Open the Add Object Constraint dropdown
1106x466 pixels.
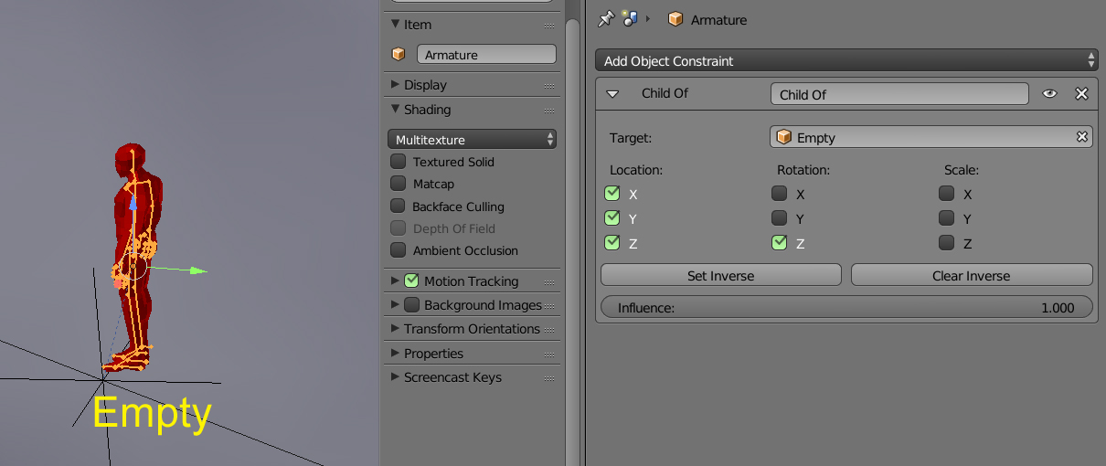(845, 61)
